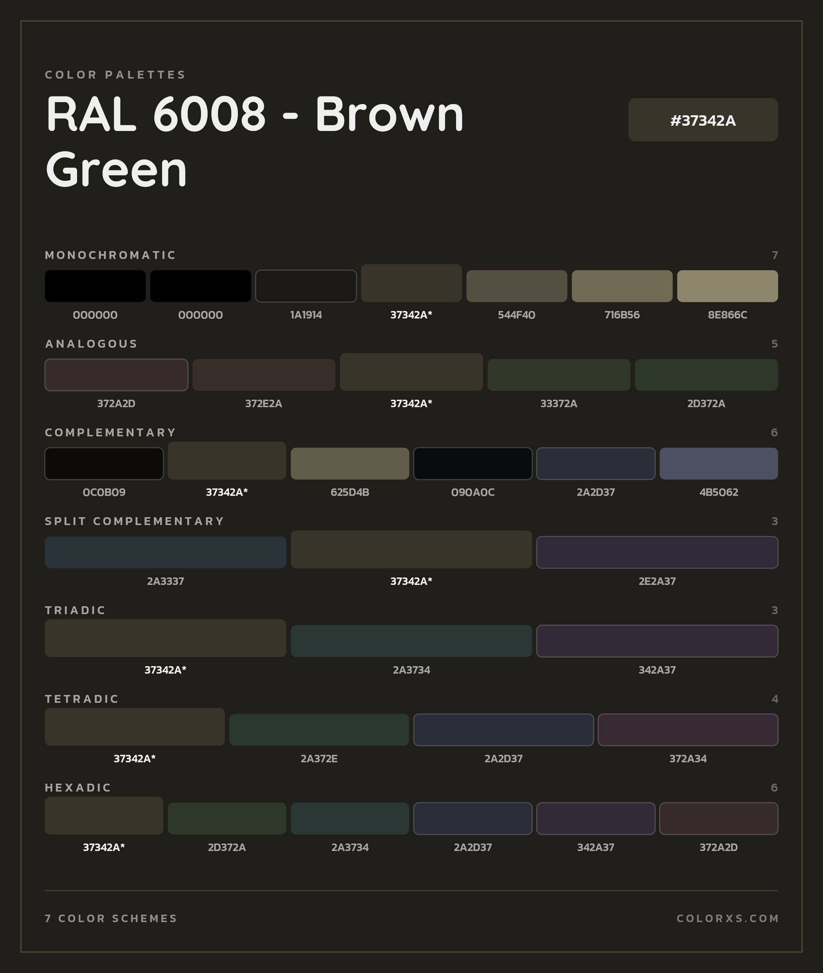
Task: Choose the 716B56 monochromatic swatch
Action: pyautogui.click(x=622, y=286)
